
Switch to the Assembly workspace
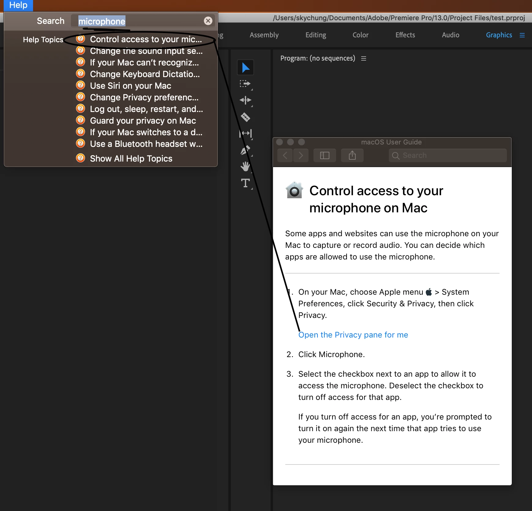click(x=264, y=35)
